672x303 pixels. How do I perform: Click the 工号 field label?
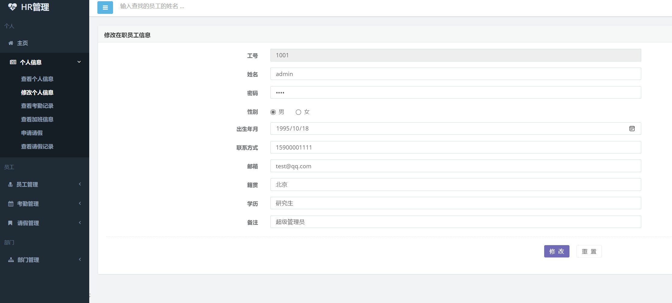[252, 56]
